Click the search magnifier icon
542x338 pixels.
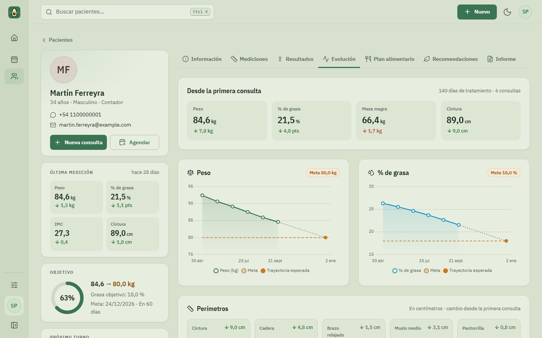point(49,12)
